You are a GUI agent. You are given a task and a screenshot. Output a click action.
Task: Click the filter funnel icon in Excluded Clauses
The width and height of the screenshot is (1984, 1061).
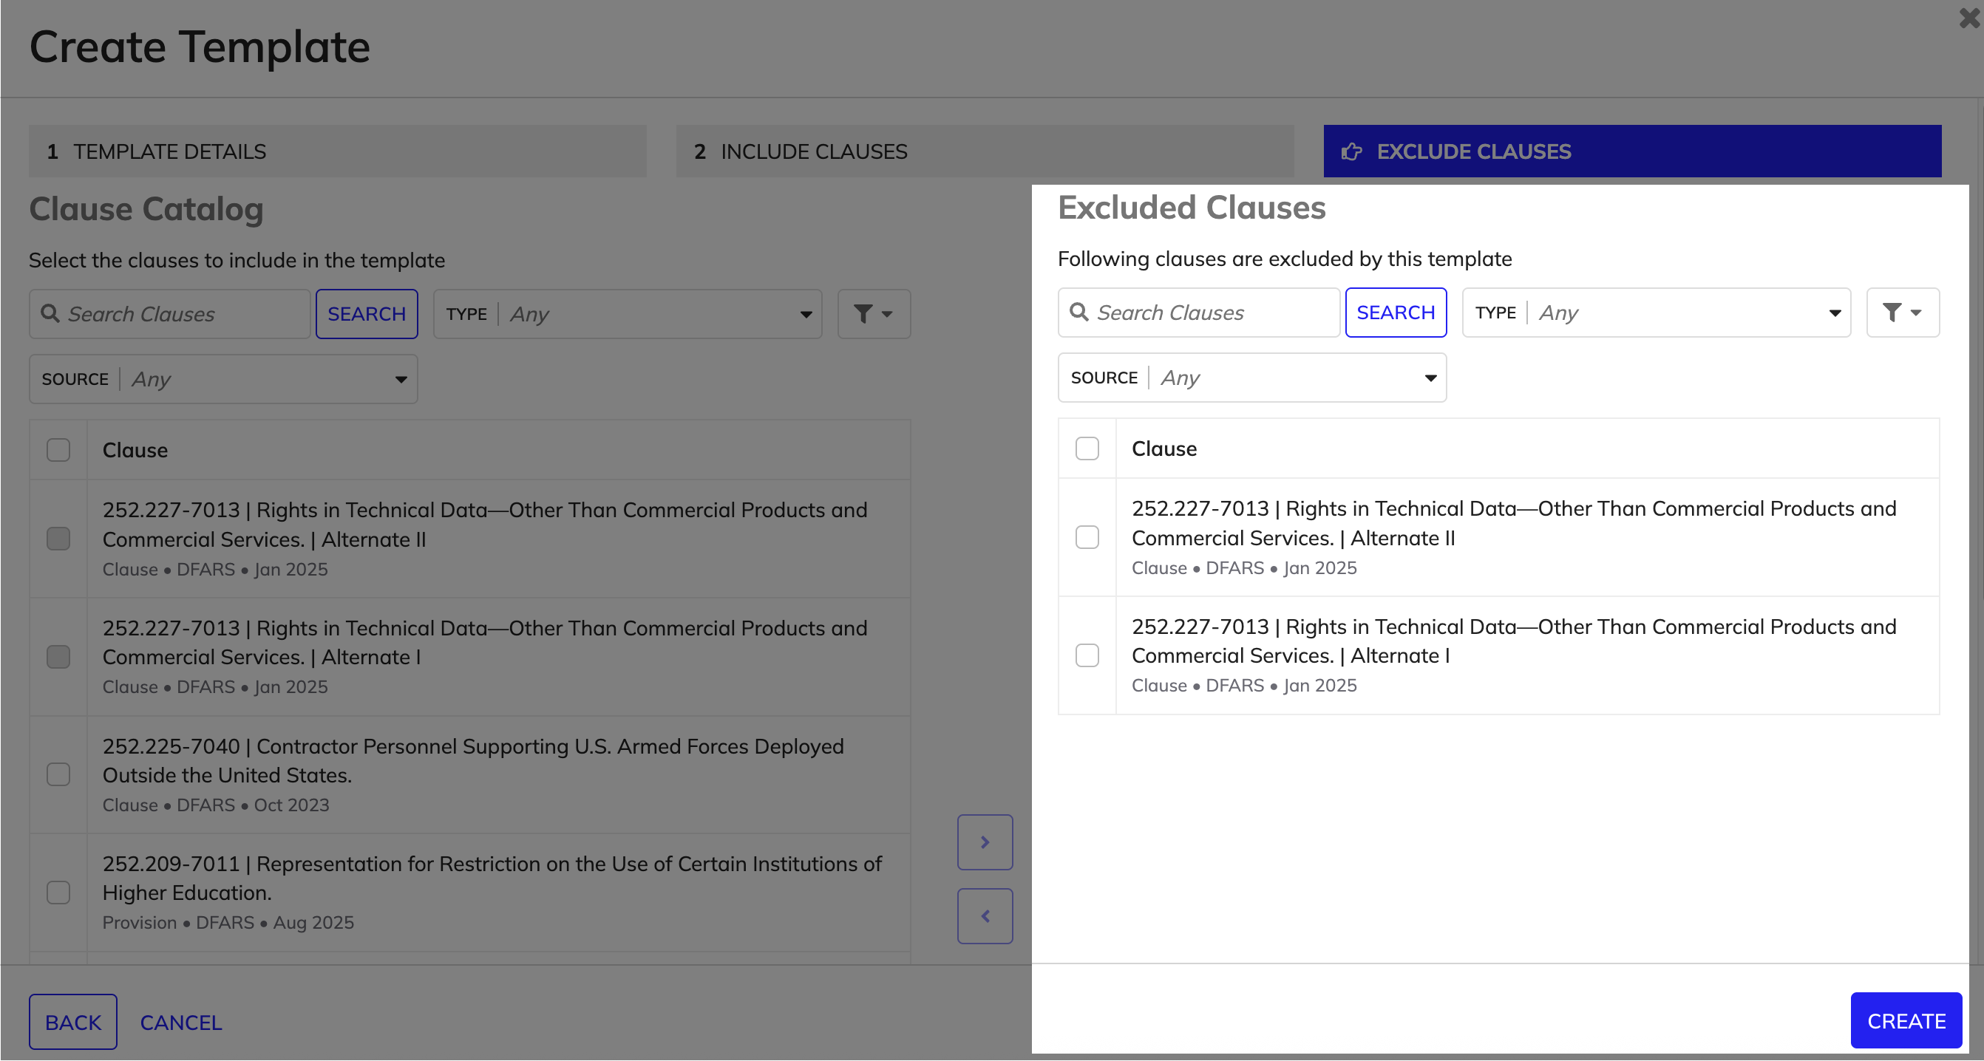(1902, 313)
